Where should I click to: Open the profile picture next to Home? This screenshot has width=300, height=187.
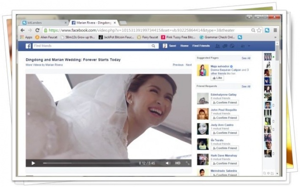coord(165,46)
